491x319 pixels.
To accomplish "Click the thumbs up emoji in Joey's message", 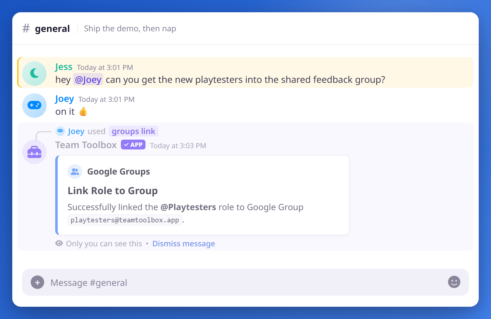I will [x=83, y=112].
